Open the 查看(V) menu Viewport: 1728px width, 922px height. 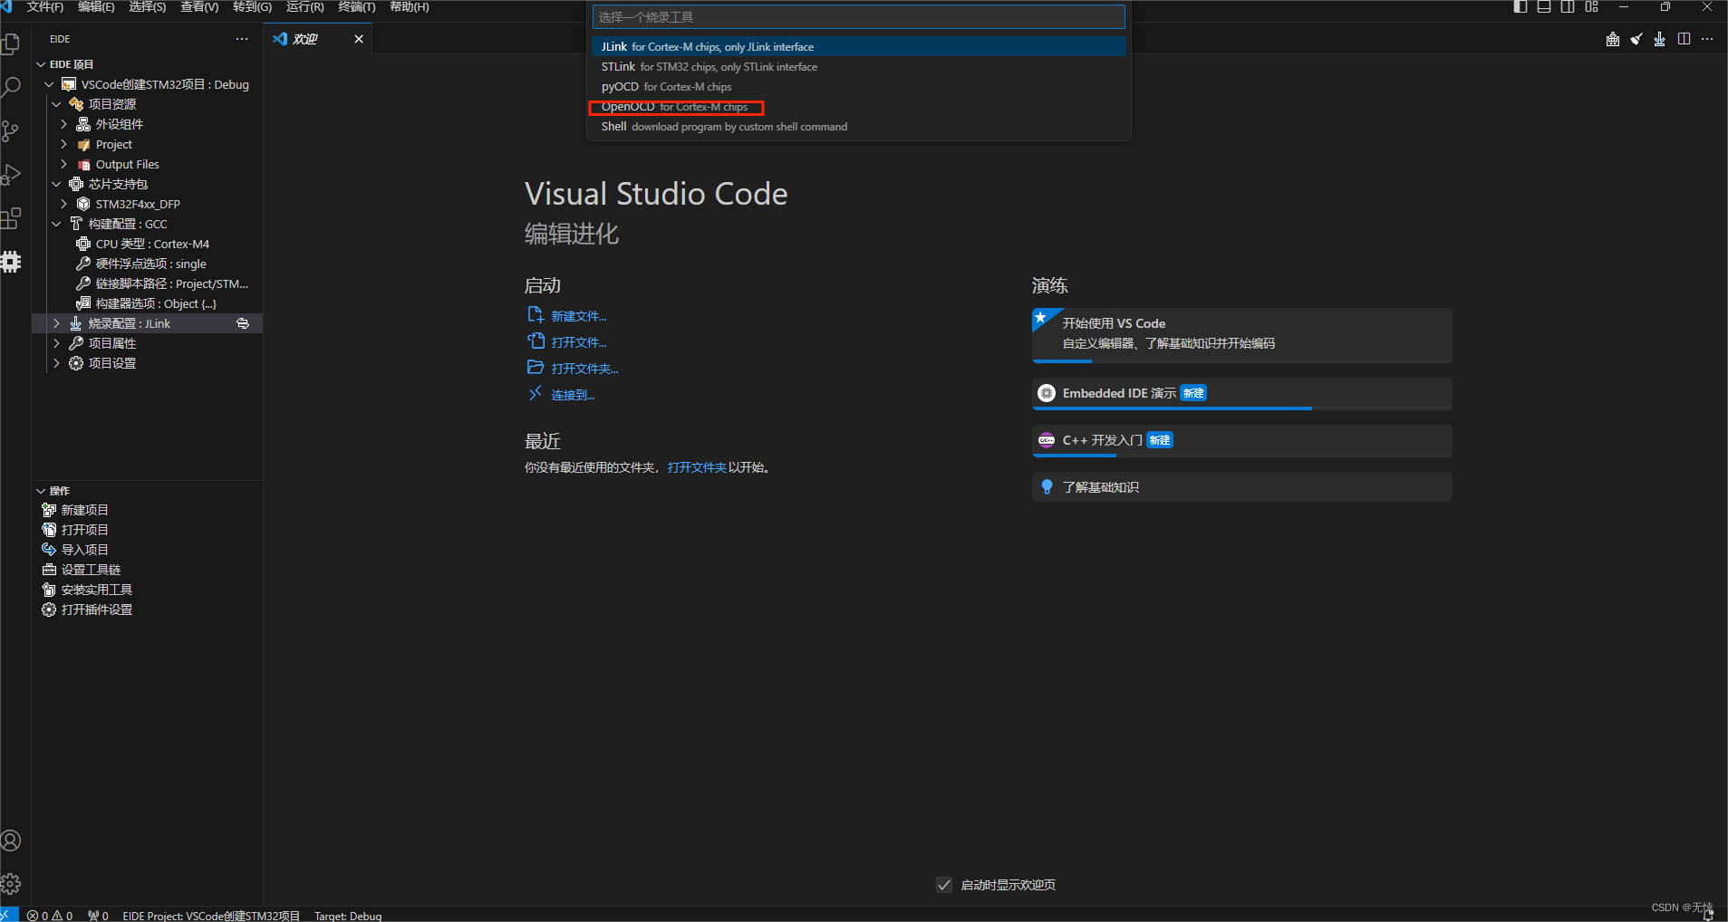point(199,7)
